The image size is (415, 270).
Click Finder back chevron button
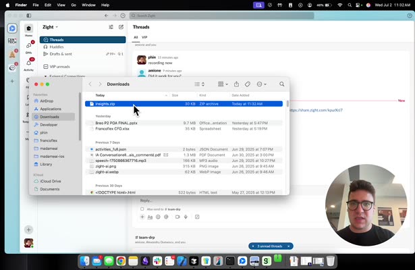pos(90,84)
